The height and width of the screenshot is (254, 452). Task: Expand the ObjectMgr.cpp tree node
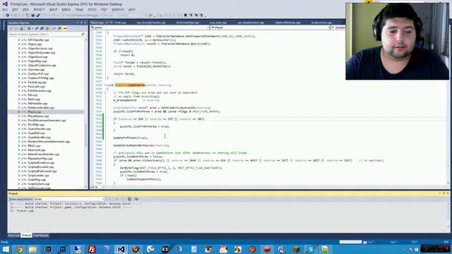(x=19, y=61)
